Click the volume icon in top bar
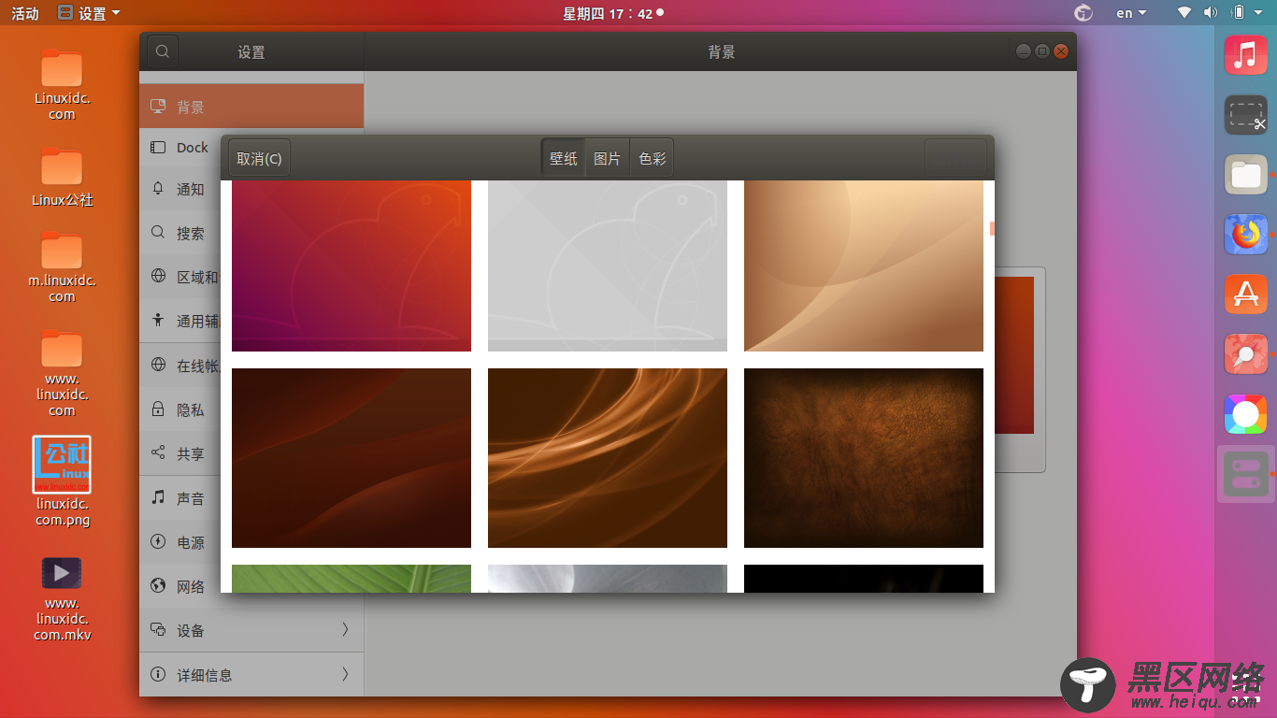 (x=1211, y=13)
